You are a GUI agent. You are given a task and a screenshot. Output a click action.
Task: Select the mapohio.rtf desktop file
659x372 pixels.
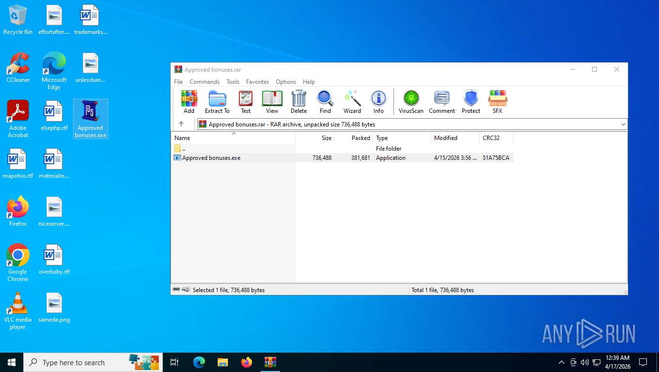point(18,164)
